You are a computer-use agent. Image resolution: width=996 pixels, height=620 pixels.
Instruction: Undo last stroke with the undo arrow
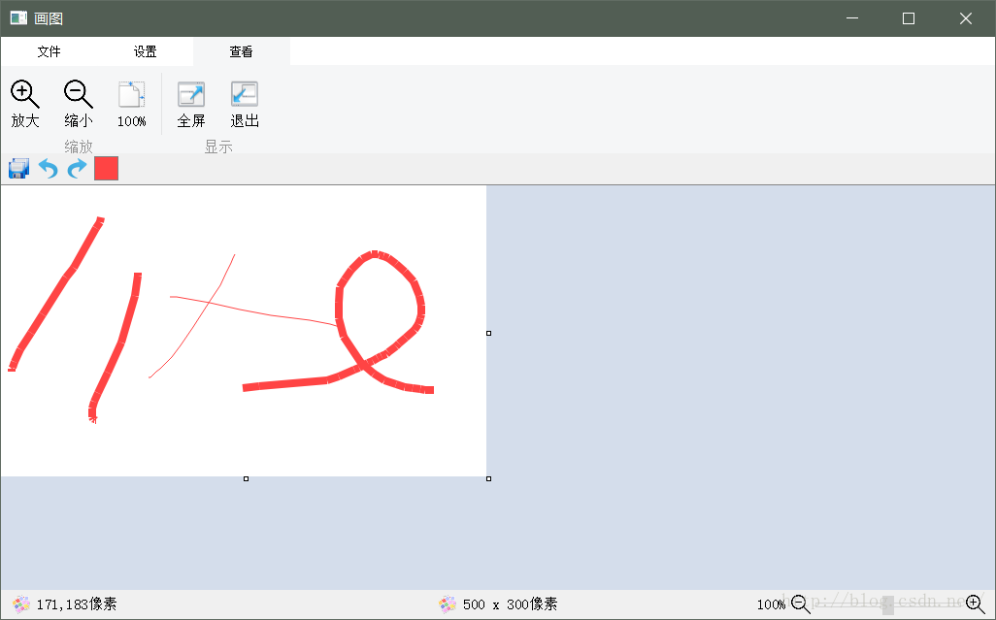tap(48, 169)
